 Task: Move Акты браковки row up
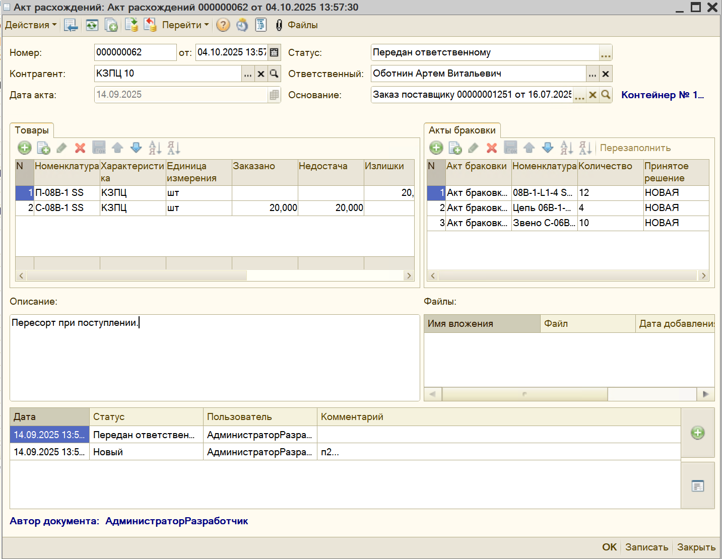pyautogui.click(x=529, y=148)
